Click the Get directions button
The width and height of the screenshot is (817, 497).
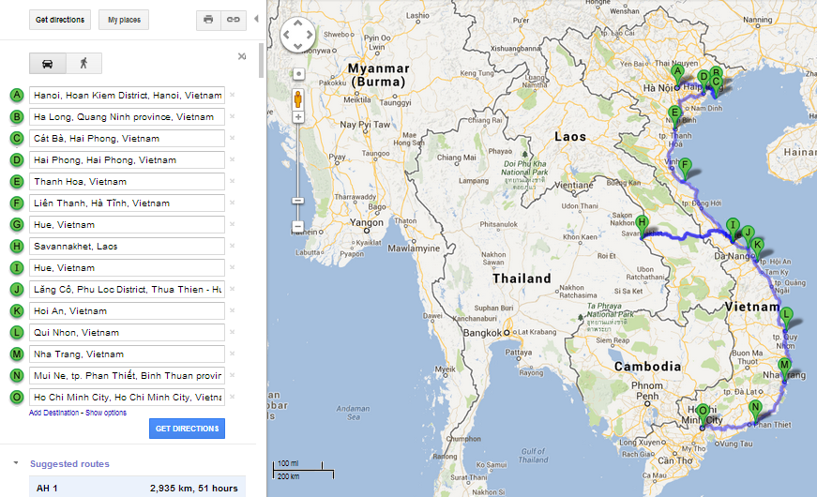[x=60, y=20]
